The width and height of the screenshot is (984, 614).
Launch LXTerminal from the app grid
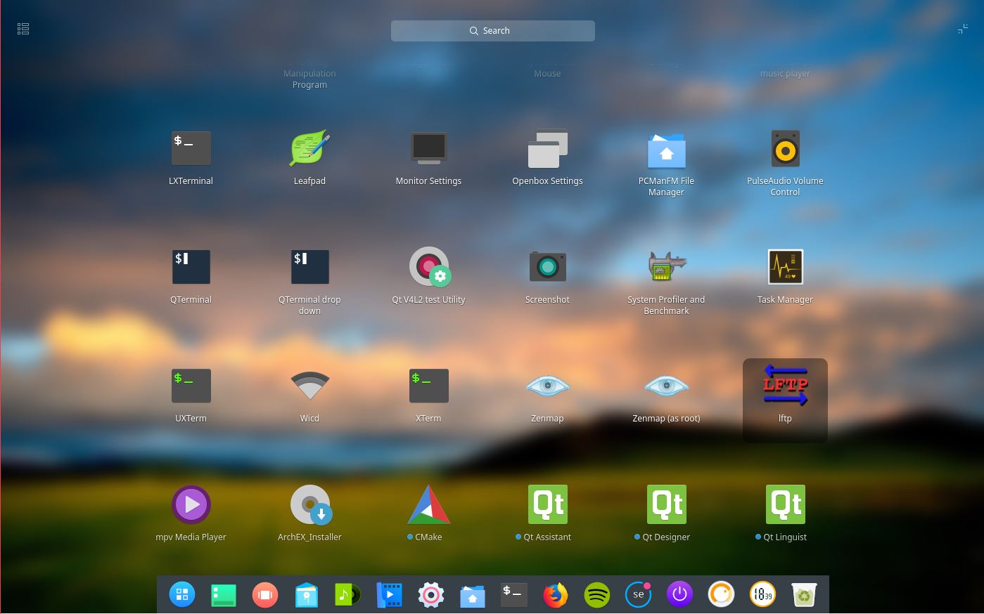pos(191,155)
